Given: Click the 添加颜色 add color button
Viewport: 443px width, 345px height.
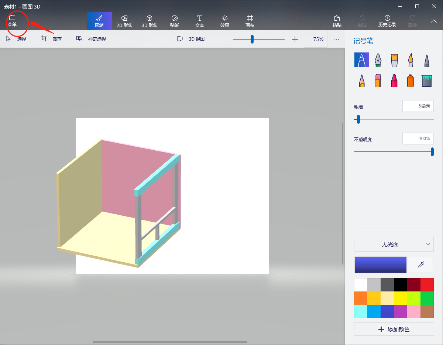Looking at the screenshot, I should click(394, 329).
